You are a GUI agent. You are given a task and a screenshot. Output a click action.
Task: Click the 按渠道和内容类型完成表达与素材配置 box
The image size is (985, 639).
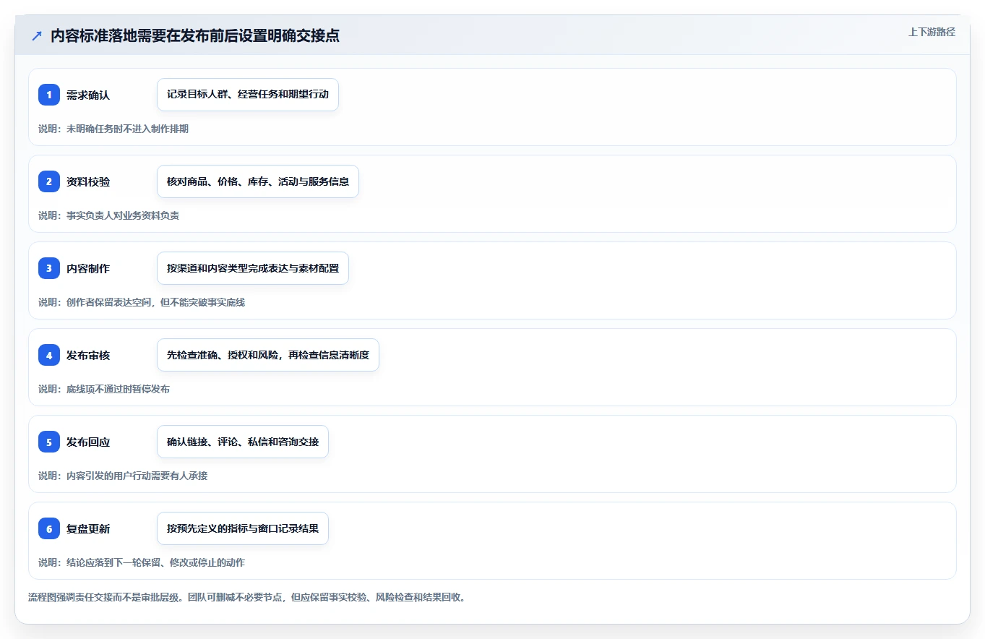click(253, 268)
